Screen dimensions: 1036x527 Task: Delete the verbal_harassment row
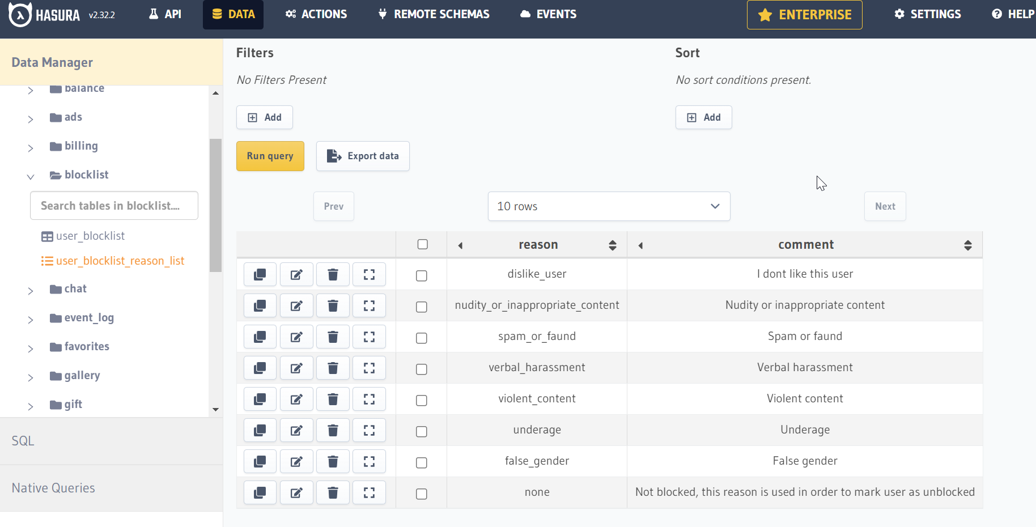click(333, 368)
